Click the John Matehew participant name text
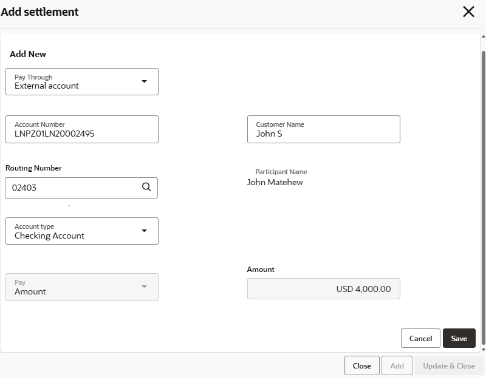The height and width of the screenshot is (377, 486). [x=275, y=182]
